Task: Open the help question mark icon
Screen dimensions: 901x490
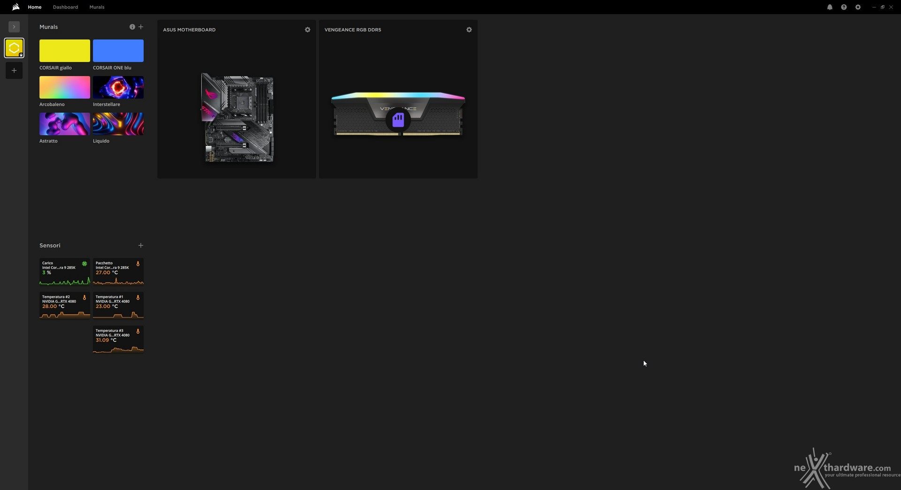Action: click(x=844, y=7)
